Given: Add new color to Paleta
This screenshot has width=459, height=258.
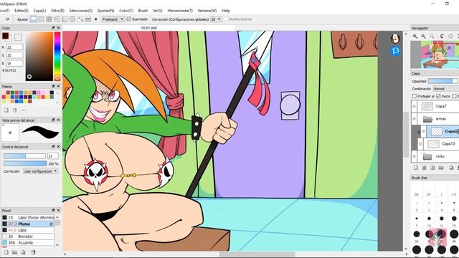Looking at the screenshot, I should click(6, 110).
